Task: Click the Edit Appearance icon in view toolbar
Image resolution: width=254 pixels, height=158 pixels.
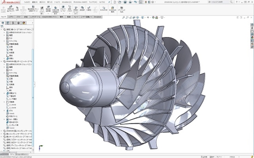Action: pyautogui.click(x=153, y=17)
